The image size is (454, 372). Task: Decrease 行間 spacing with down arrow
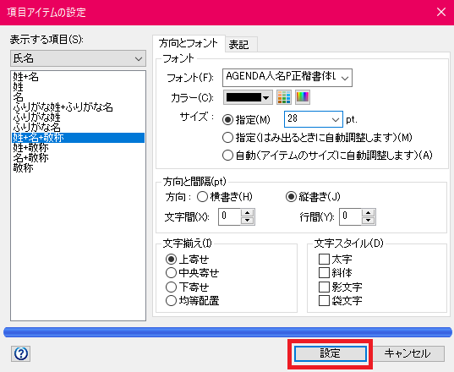pos(368,221)
